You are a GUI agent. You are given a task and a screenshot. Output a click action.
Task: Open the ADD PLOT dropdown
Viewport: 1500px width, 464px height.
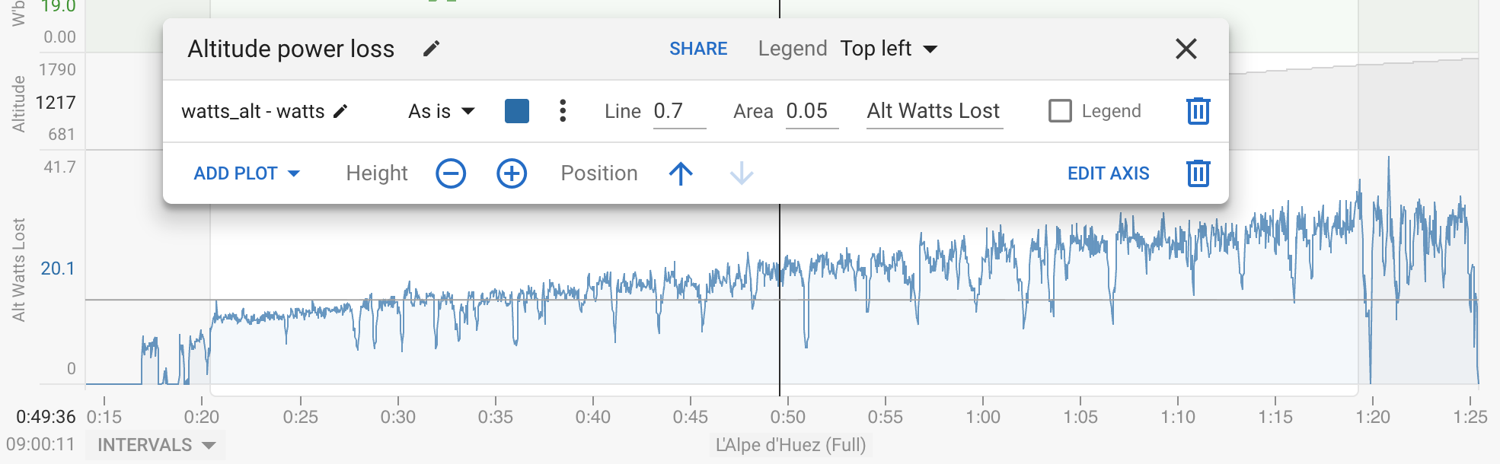click(247, 173)
